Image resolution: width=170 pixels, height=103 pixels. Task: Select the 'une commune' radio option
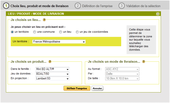click(x=35, y=32)
